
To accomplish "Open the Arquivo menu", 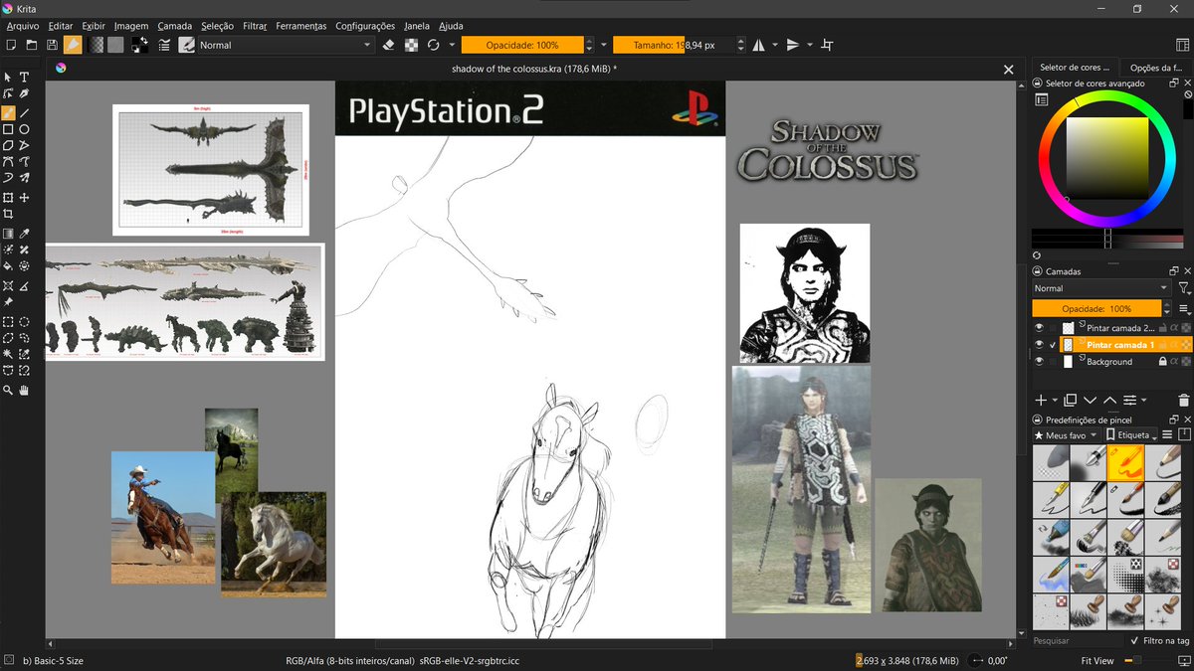I will (23, 26).
